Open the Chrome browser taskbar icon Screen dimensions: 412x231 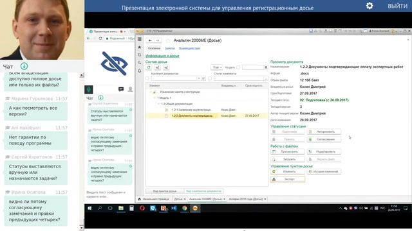pos(185,208)
